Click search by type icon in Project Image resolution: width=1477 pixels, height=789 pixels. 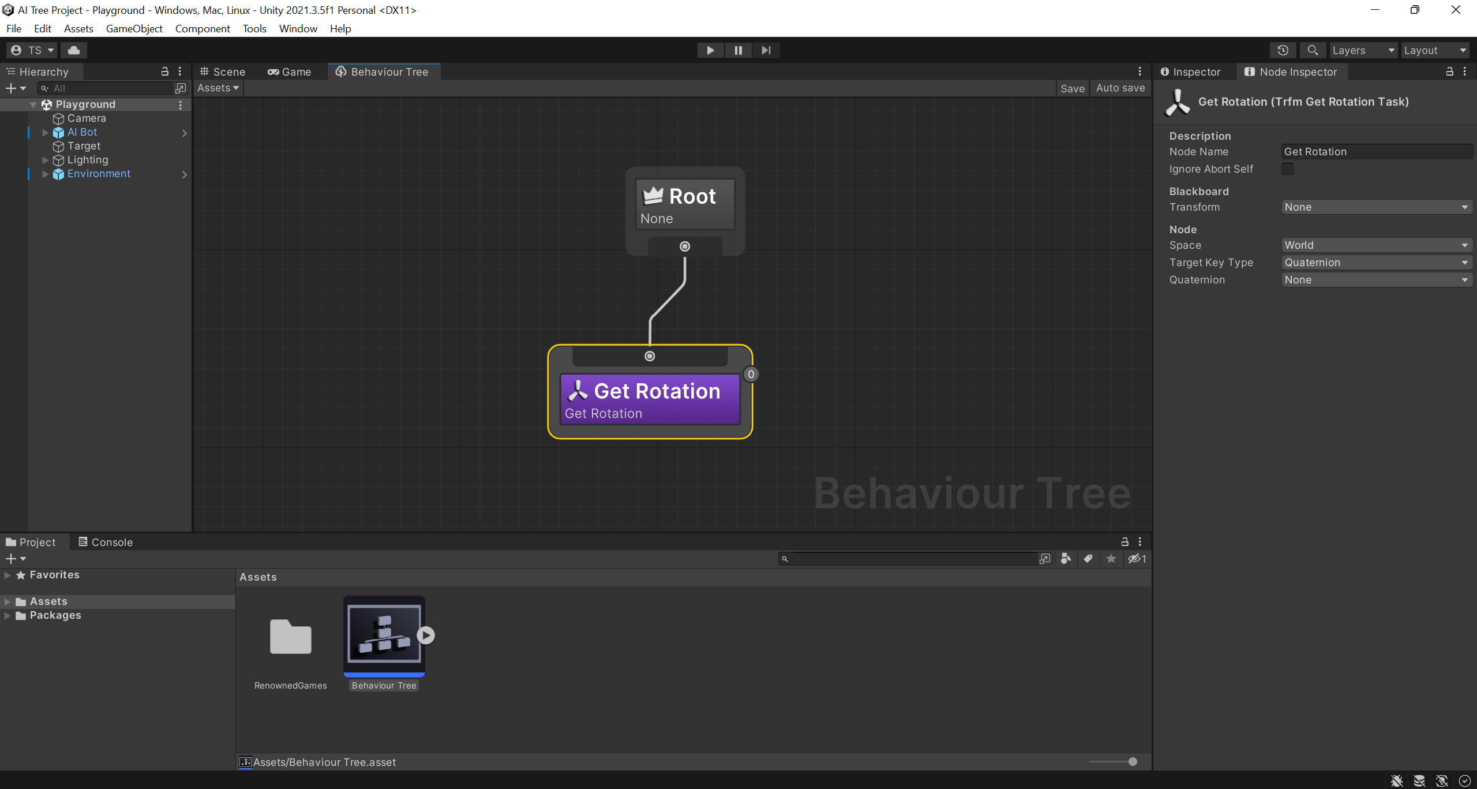[x=1066, y=559]
